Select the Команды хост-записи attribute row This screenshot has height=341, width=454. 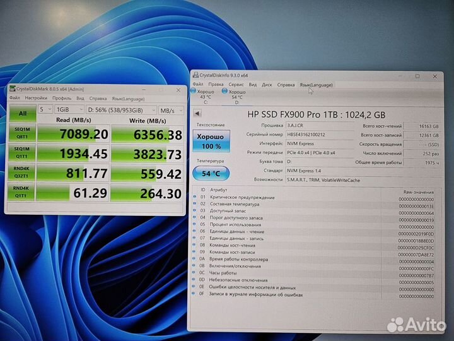click(x=314, y=252)
